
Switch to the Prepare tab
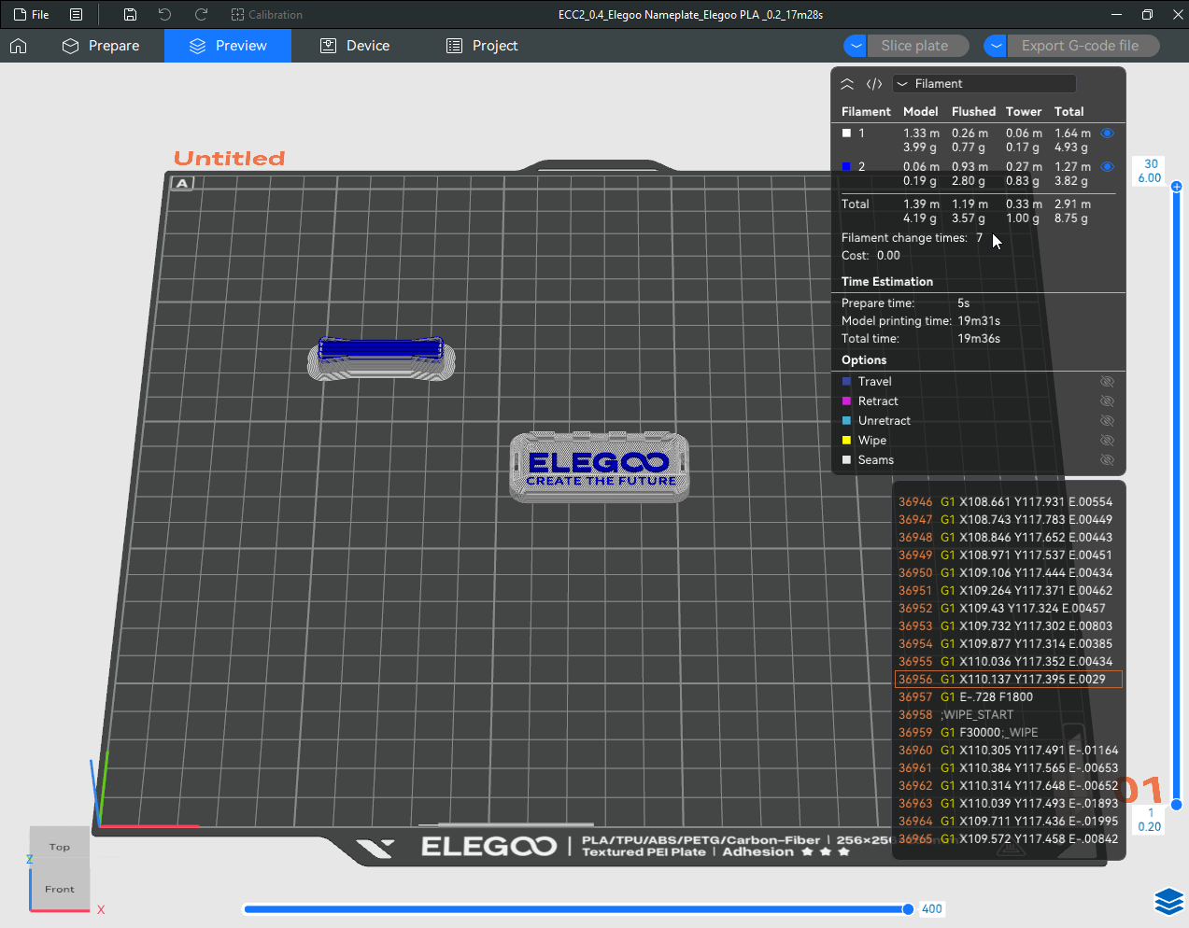click(x=101, y=46)
